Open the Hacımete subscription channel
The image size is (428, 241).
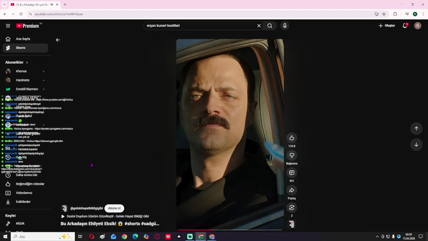25,80
